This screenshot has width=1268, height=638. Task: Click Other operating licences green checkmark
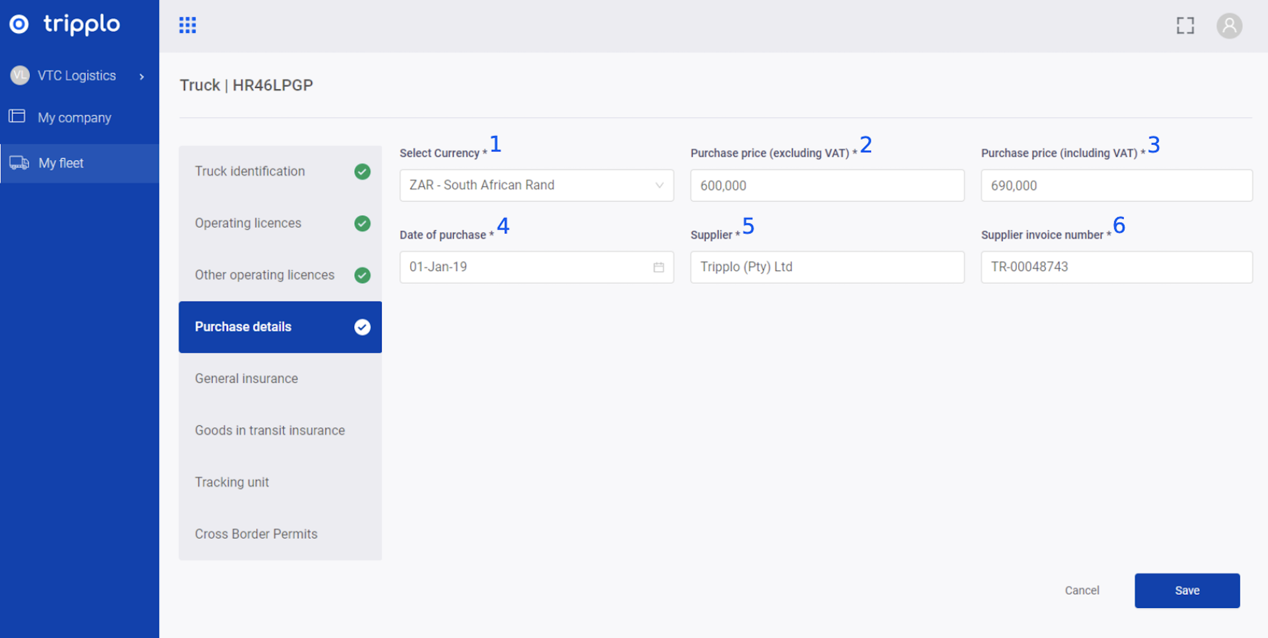[x=362, y=275]
